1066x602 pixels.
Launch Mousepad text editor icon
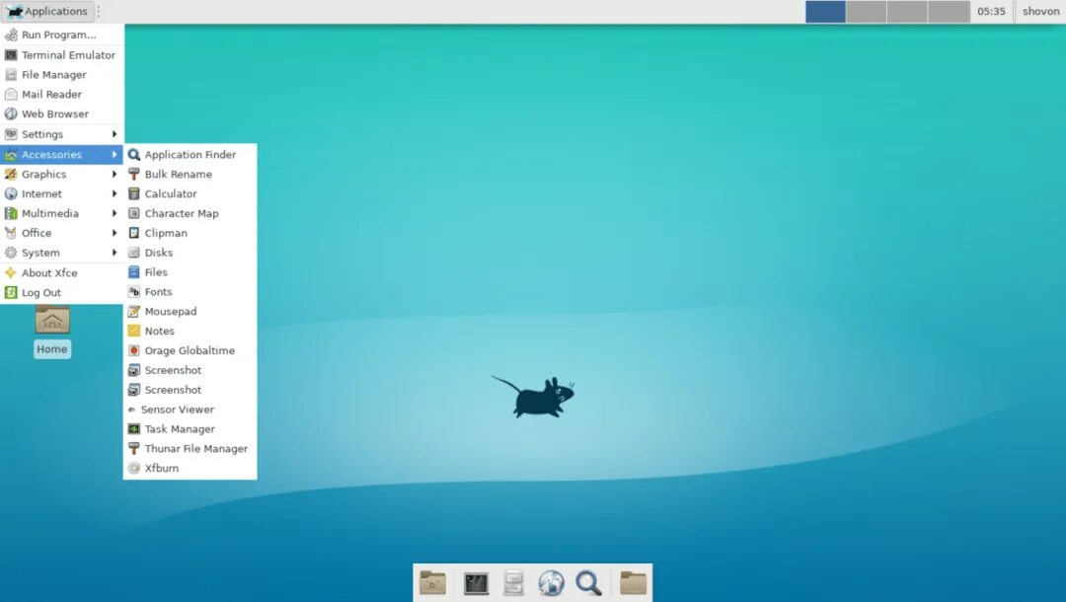click(134, 312)
